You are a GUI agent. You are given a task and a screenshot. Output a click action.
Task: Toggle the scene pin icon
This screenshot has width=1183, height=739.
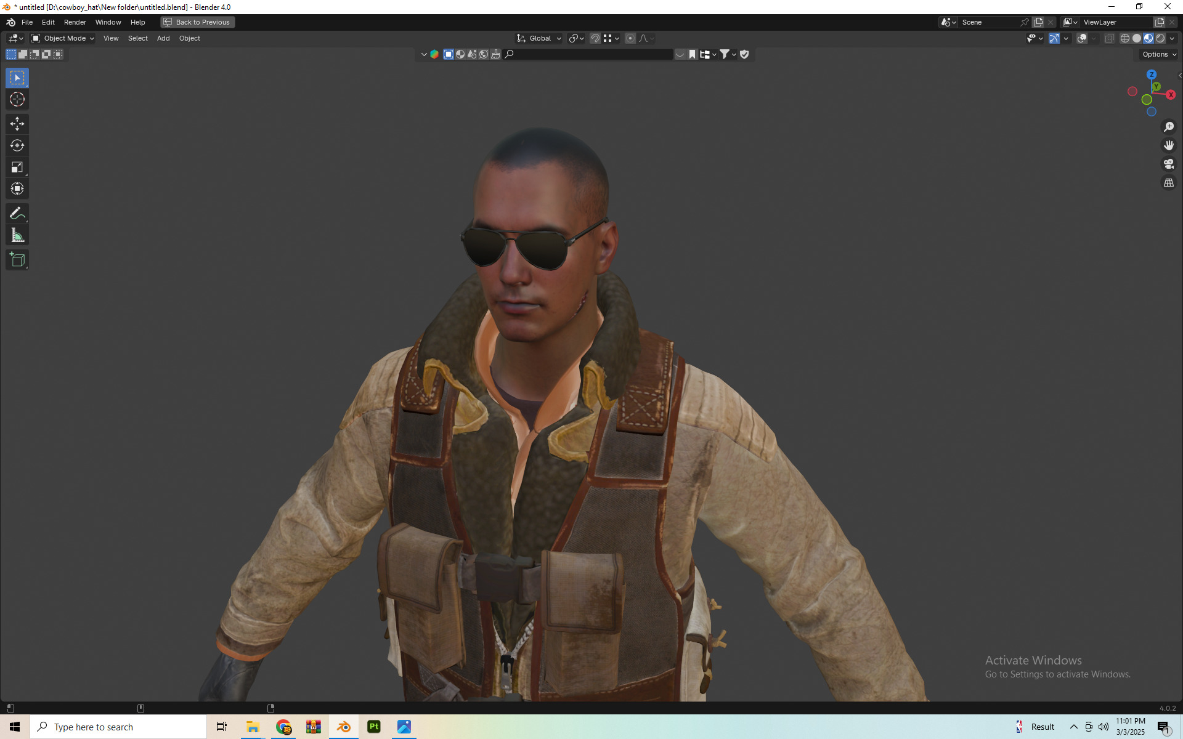click(1025, 22)
